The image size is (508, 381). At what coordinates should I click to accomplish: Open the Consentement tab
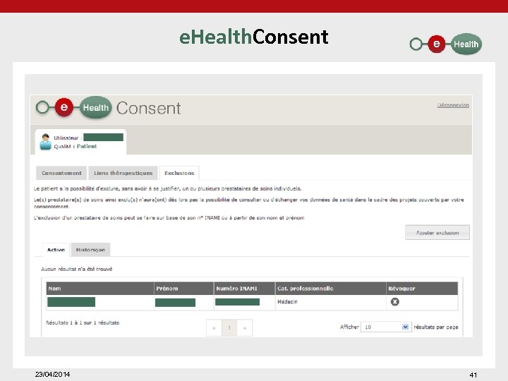61,173
